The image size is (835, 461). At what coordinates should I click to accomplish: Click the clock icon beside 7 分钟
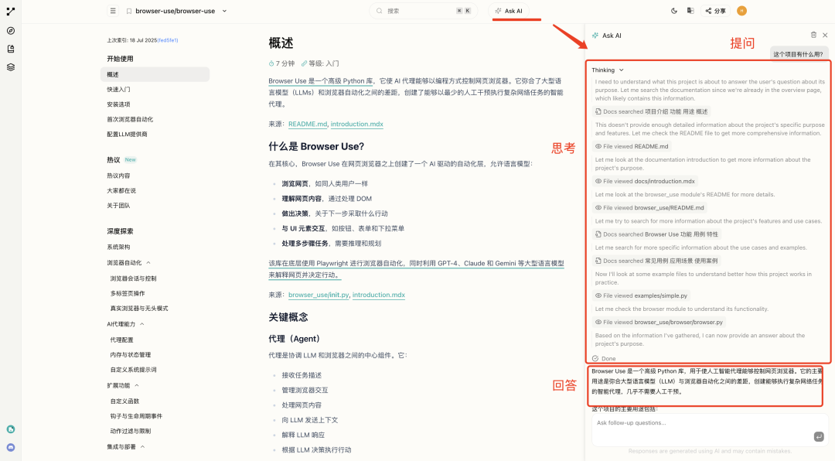tap(271, 63)
